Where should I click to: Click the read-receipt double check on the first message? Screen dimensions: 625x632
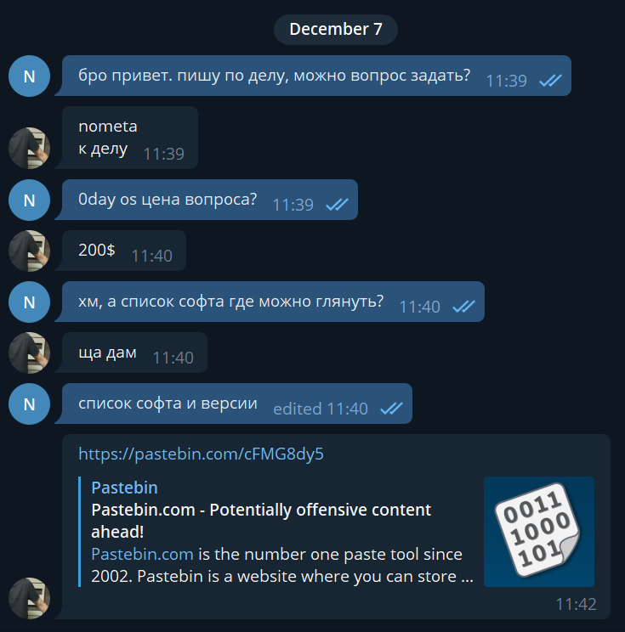(x=550, y=81)
